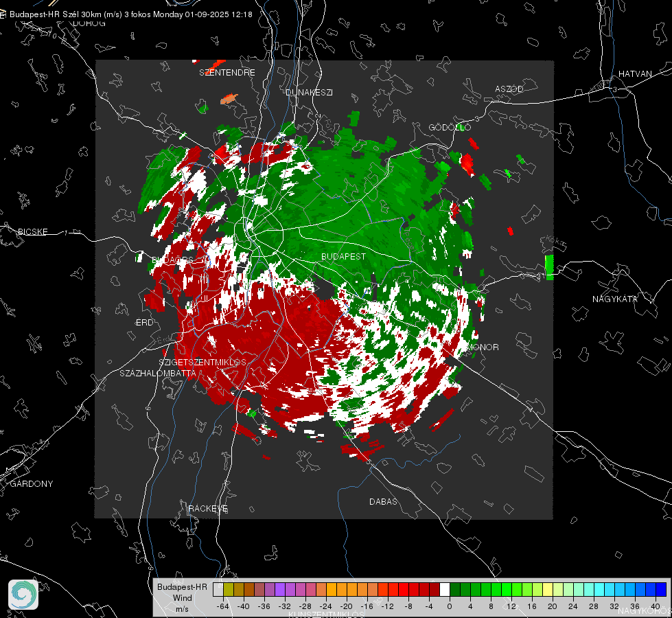Click the SZAZHALOMBATTA city label
Screen dimensions: 672x618
158,373
